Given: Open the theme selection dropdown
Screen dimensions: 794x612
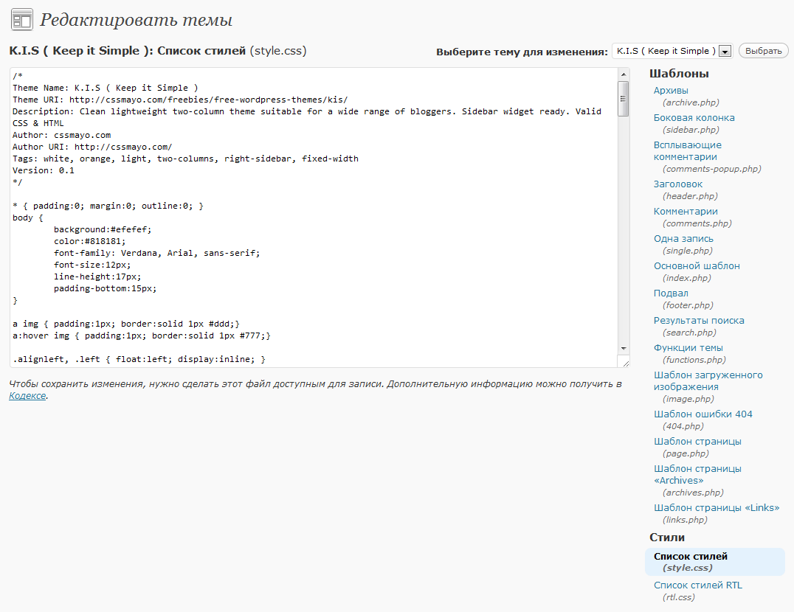Looking at the screenshot, I should pos(672,51).
